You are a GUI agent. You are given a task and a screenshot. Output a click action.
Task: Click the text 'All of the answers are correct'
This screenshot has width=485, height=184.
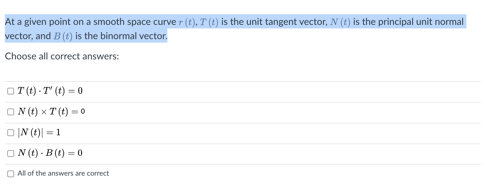[x=63, y=173]
